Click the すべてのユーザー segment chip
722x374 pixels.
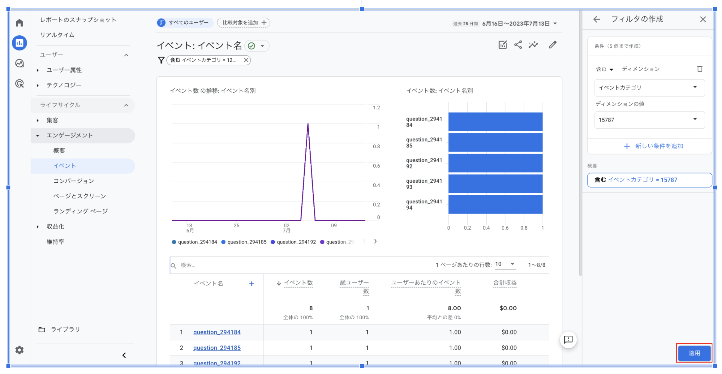(184, 23)
